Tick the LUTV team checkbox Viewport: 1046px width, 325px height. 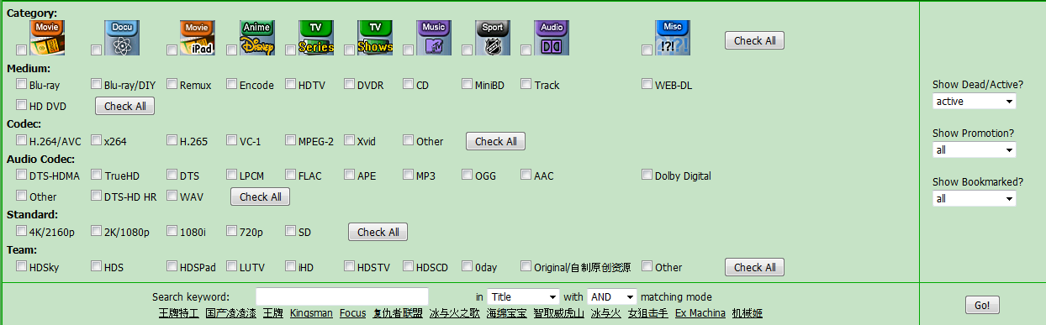(231, 266)
